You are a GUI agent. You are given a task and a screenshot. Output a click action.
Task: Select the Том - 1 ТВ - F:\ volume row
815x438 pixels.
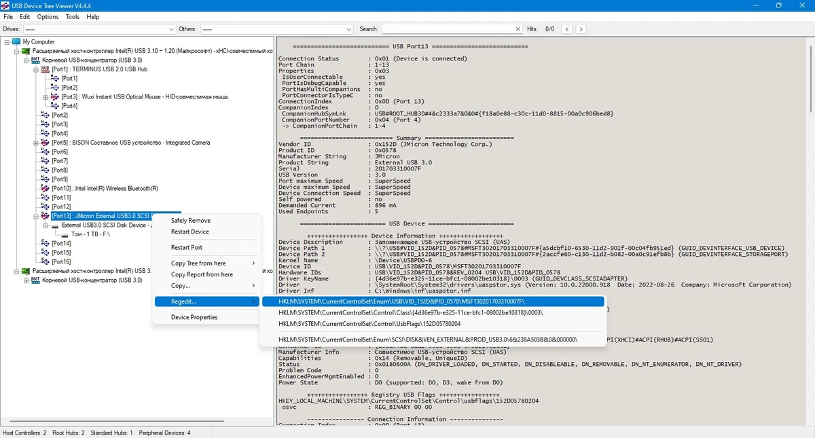click(90, 234)
